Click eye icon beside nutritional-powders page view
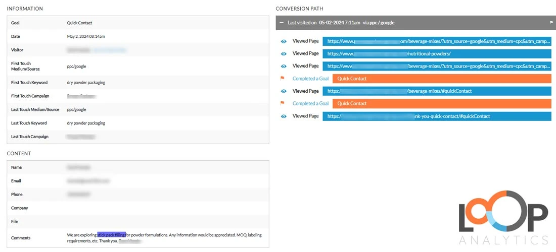The width and height of the screenshot is (556, 252). pyautogui.click(x=284, y=54)
